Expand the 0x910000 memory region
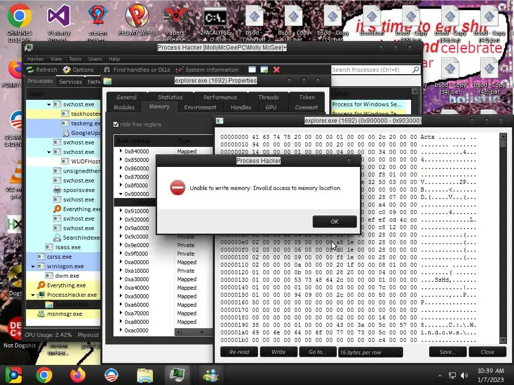Image resolution: width=514 pixels, height=385 pixels. point(120,211)
